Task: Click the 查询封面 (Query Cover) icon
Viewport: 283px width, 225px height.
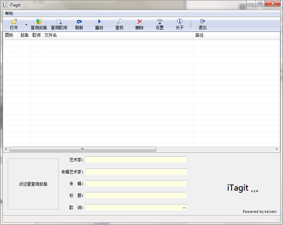Action: point(39,24)
